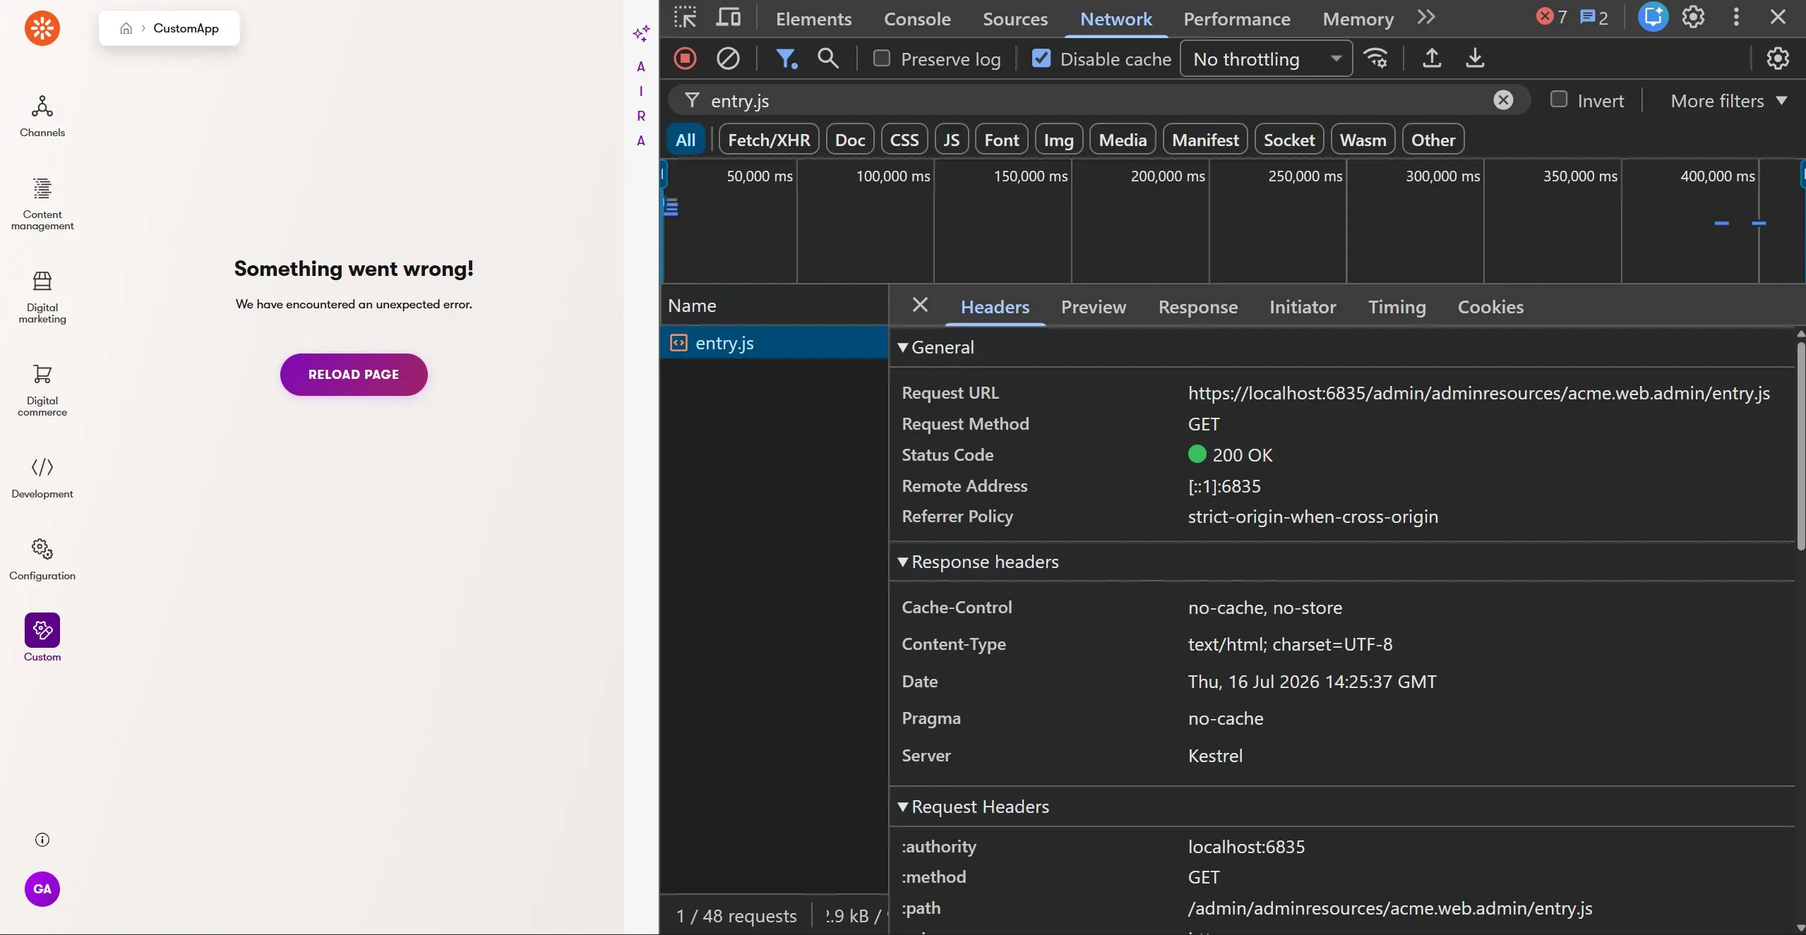Filter requests by Font type
Image resolution: width=1806 pixels, height=935 pixels.
(x=1002, y=140)
